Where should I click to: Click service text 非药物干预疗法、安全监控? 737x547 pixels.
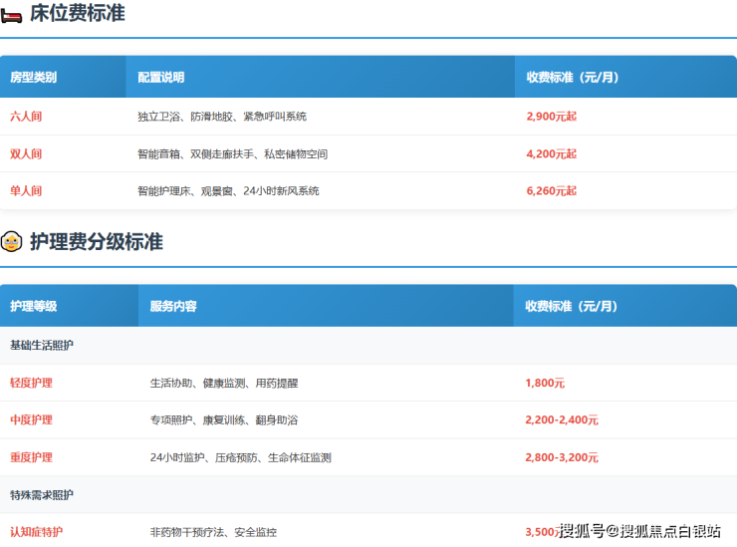pos(213,532)
